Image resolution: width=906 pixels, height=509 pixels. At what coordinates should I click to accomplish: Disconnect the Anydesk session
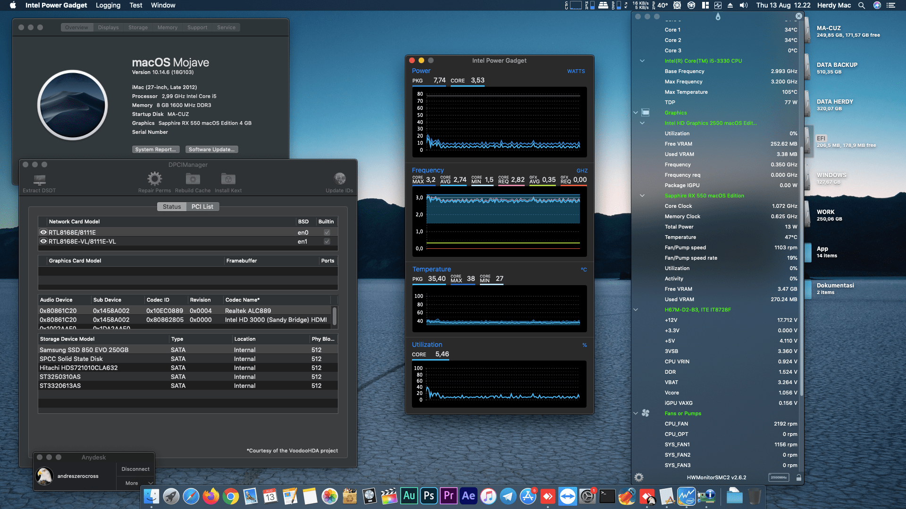135,468
